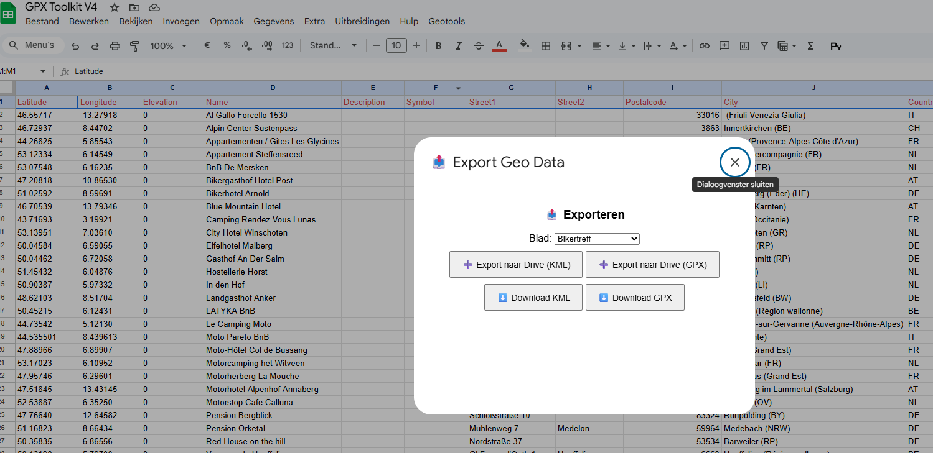The width and height of the screenshot is (933, 453).
Task: Toggle bold formatting
Action: [x=439, y=46]
